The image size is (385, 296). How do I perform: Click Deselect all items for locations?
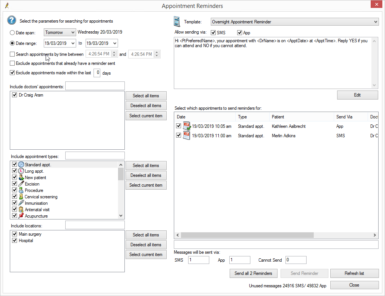pyautogui.click(x=146, y=245)
